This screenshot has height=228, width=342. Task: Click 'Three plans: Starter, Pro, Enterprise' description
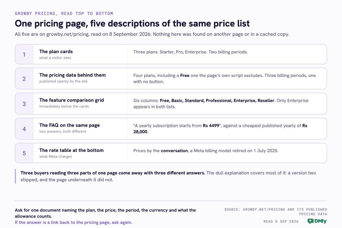click(x=190, y=52)
